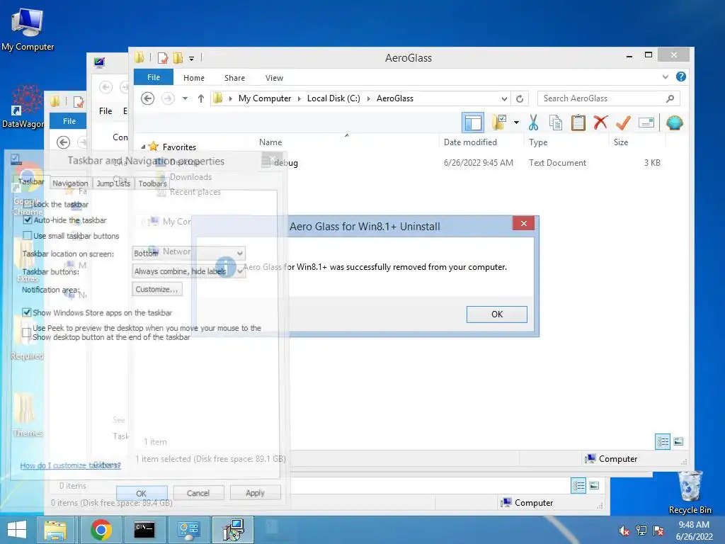Click Apply in Taskbar properties dialog
This screenshot has height=544, width=725.
coord(255,493)
